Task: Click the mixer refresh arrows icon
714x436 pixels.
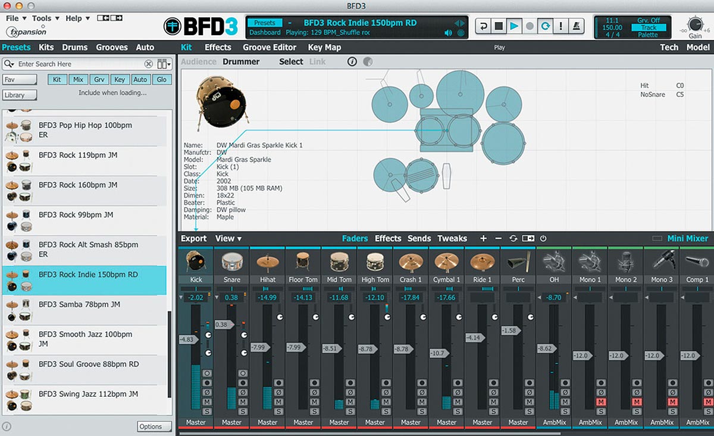Action: [513, 238]
